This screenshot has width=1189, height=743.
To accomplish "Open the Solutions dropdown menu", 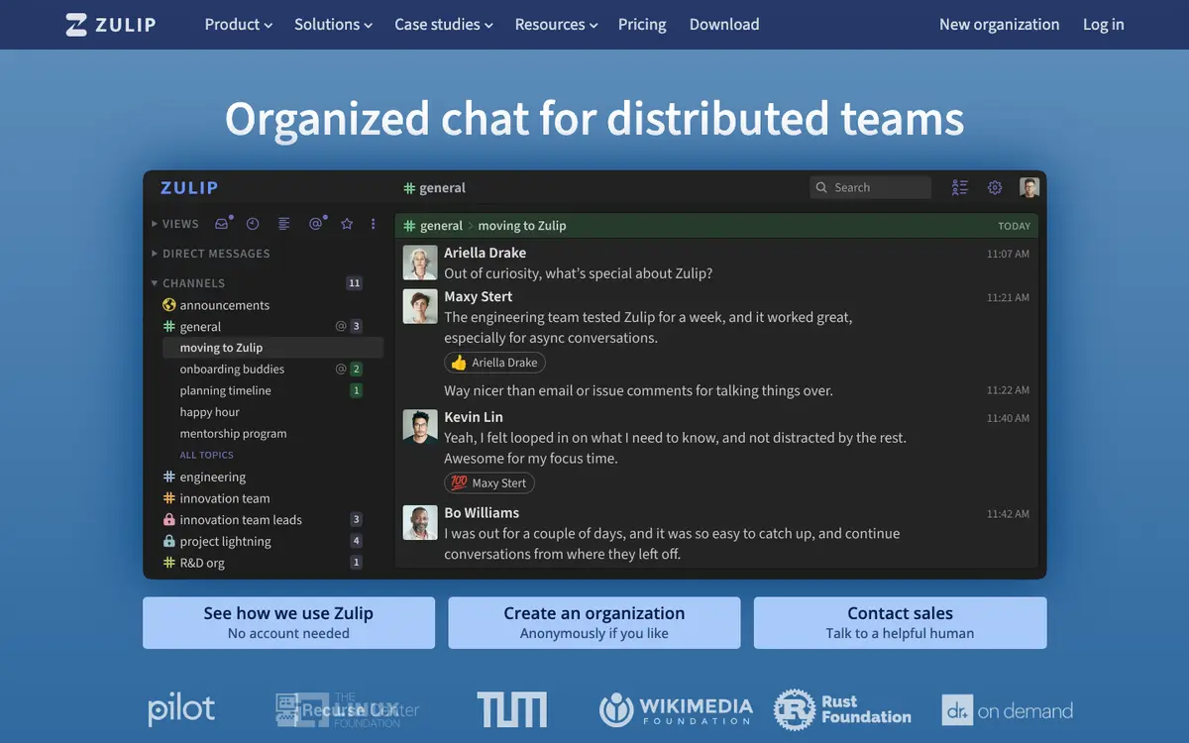I will 333,25.
